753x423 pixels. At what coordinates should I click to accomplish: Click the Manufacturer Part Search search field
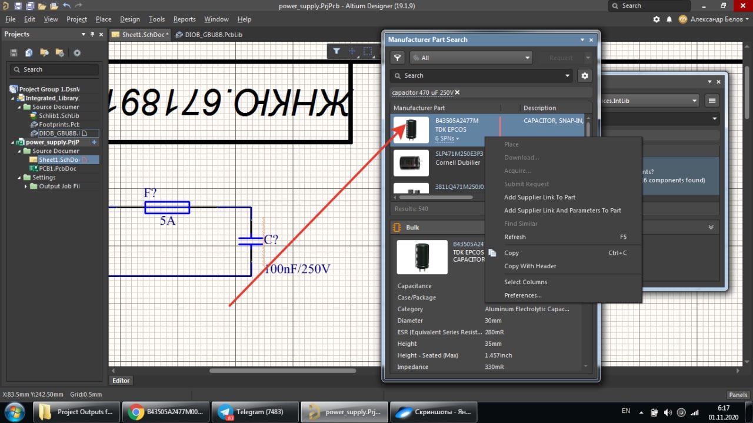click(x=481, y=75)
